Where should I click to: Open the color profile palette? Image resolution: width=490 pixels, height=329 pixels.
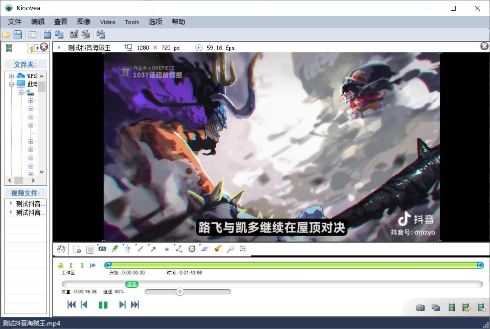coord(242,249)
